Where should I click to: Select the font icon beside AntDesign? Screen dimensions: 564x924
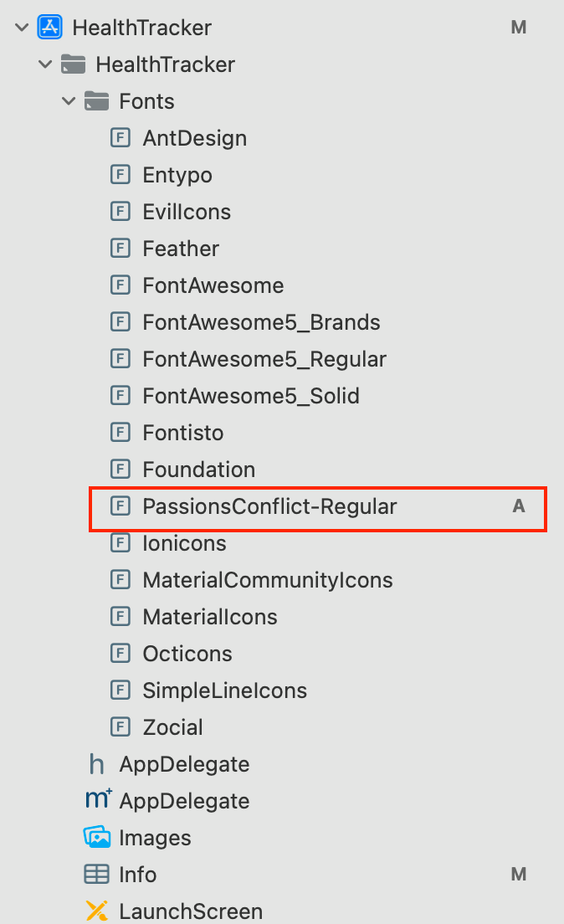pyautogui.click(x=120, y=137)
